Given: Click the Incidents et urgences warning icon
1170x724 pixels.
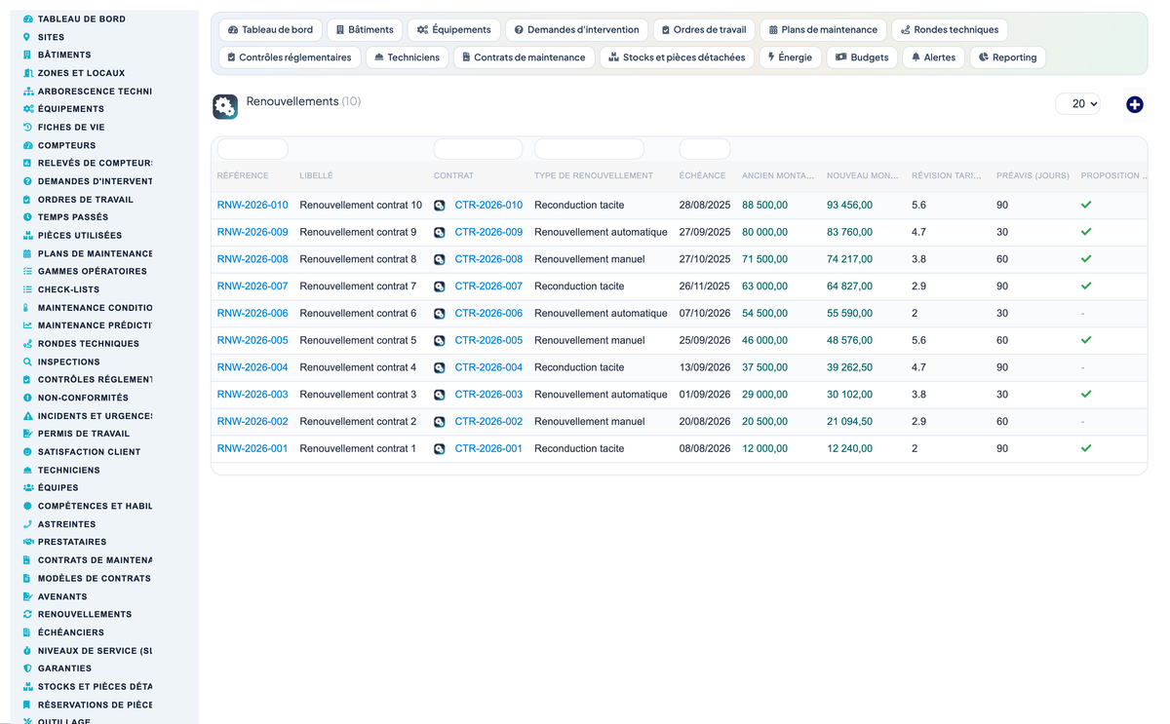Looking at the screenshot, I should coord(27,416).
